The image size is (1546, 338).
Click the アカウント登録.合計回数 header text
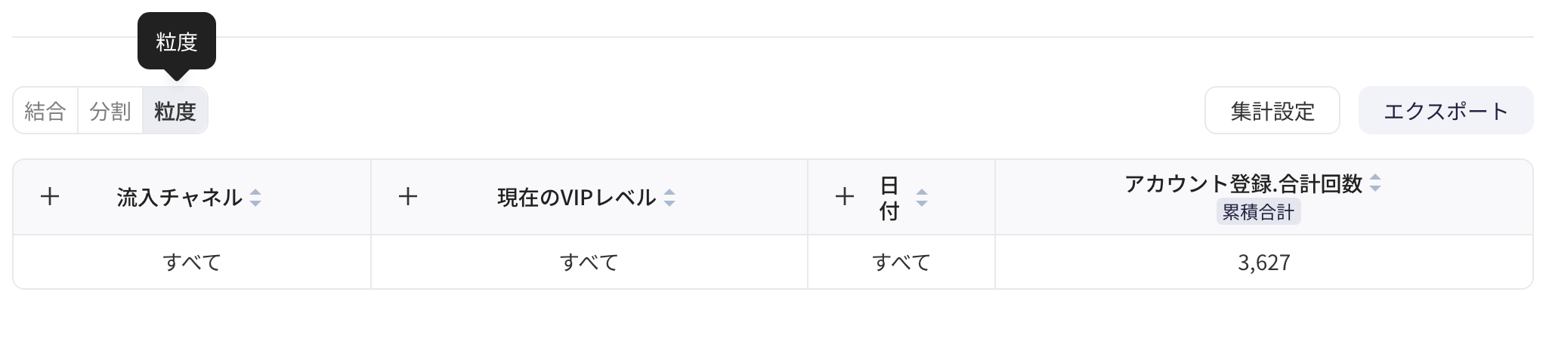coord(1244,183)
